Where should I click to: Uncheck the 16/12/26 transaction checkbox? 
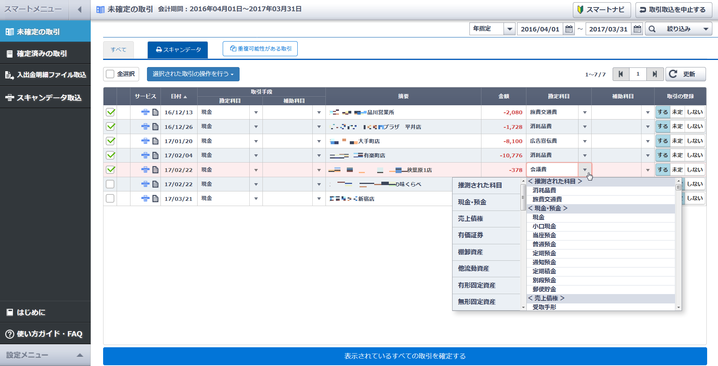pos(110,127)
